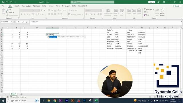The image size is (183, 103).
Task: Click the Format Painter button
Action: (12, 15)
